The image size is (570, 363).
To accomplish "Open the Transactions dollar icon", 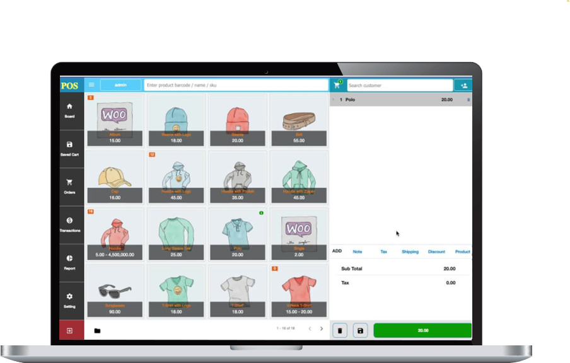I will pyautogui.click(x=69, y=221).
